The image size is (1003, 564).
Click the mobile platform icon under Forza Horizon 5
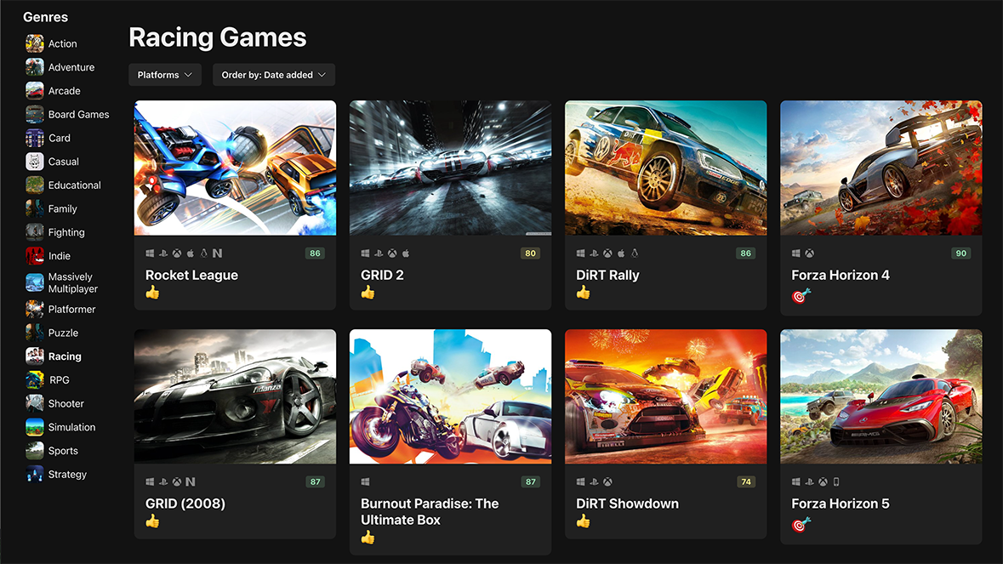coord(837,481)
